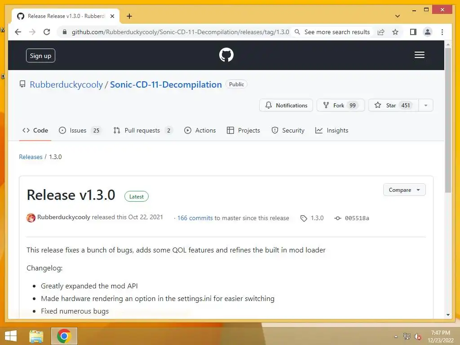The image size is (460, 345).
Task: Click the tab search chevron in title bar
Action: (x=398, y=16)
